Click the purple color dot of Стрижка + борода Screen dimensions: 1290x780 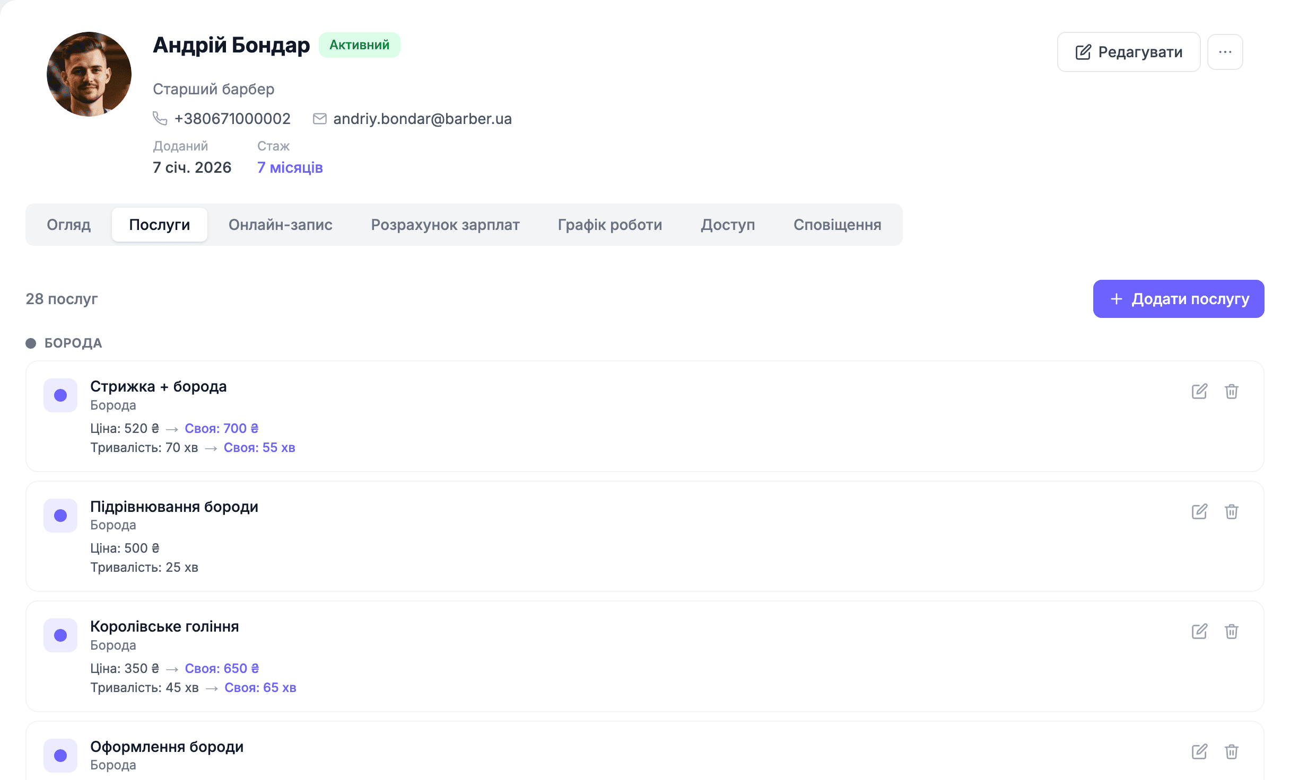60,395
